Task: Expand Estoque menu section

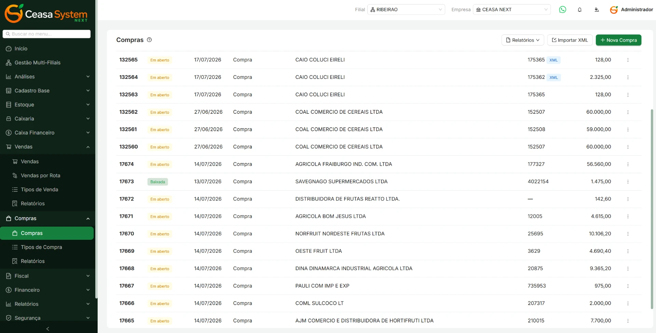Action: (47, 105)
